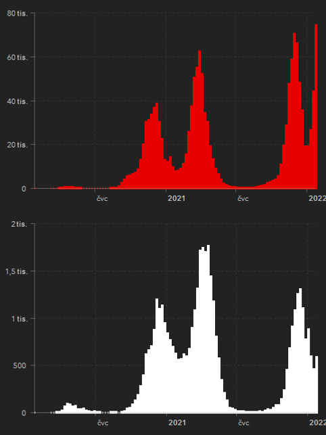Click the 1,5 tis. axis label

click(17, 271)
